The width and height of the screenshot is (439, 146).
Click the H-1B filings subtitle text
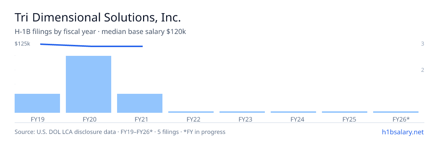point(100,32)
